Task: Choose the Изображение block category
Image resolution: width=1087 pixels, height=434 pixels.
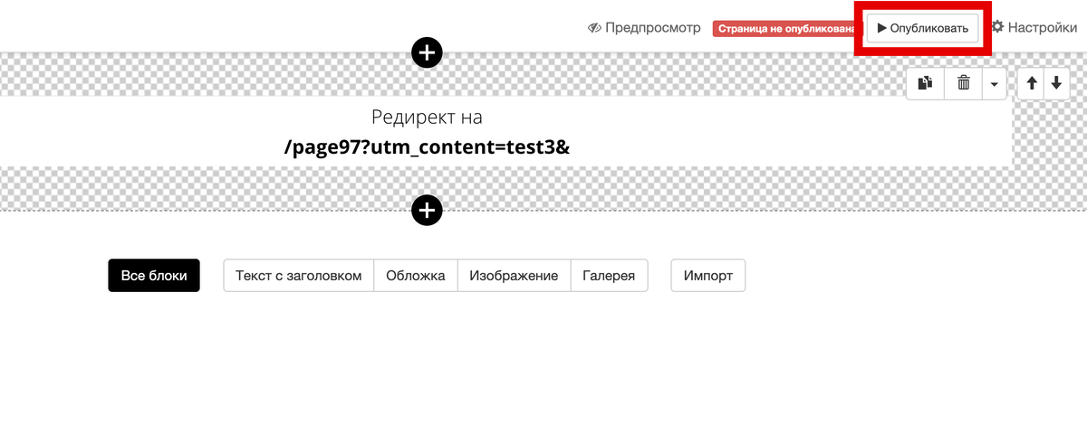Action: [514, 276]
